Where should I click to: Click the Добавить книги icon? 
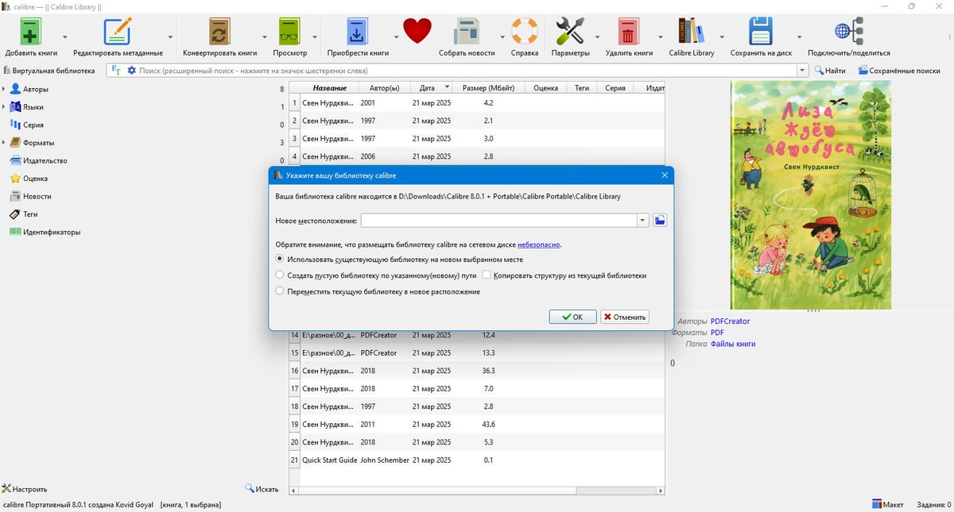click(x=31, y=33)
